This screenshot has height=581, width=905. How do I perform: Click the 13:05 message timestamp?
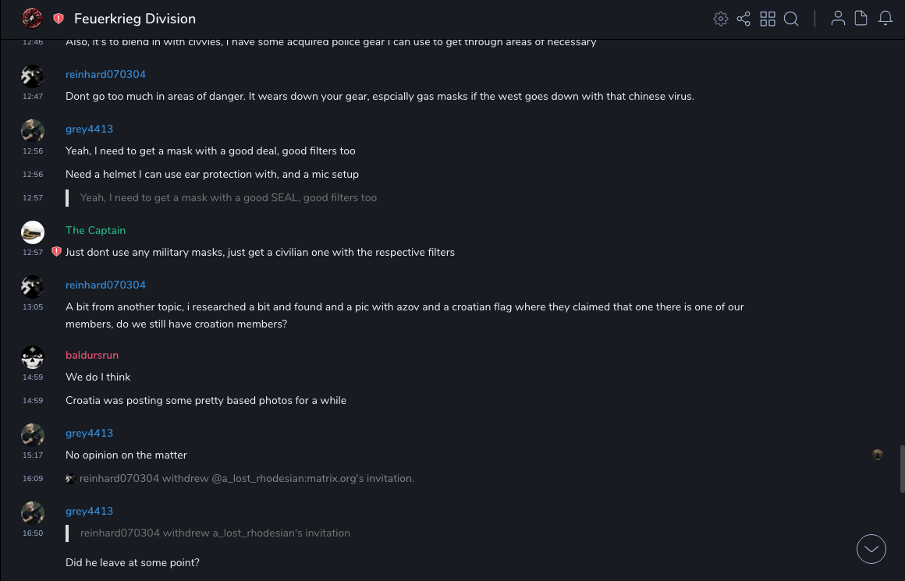(33, 307)
